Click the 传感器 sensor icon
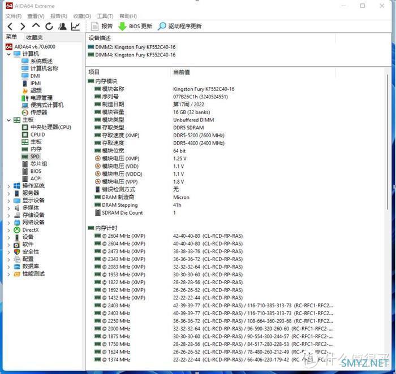 (x=25, y=112)
